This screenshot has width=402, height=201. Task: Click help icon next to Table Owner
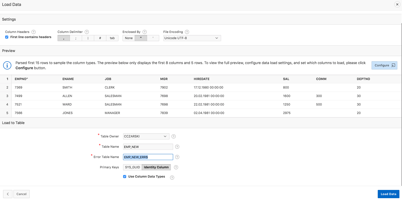pyautogui.click(x=174, y=136)
